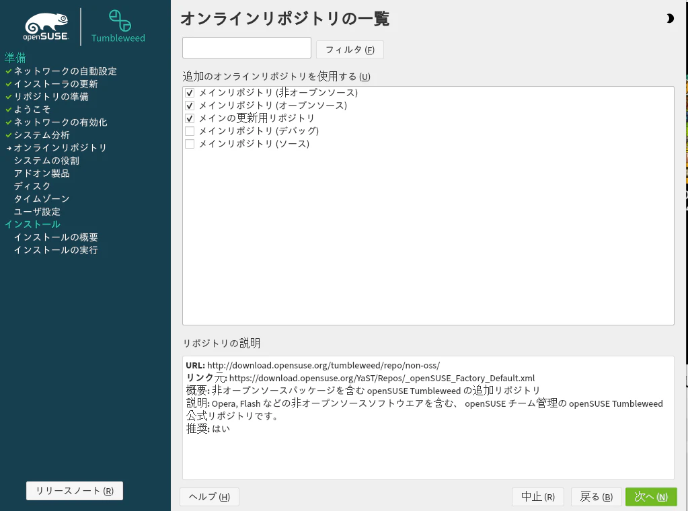Select システムの役割 sidebar step
Screen dimensions: 688x511
coord(46,161)
